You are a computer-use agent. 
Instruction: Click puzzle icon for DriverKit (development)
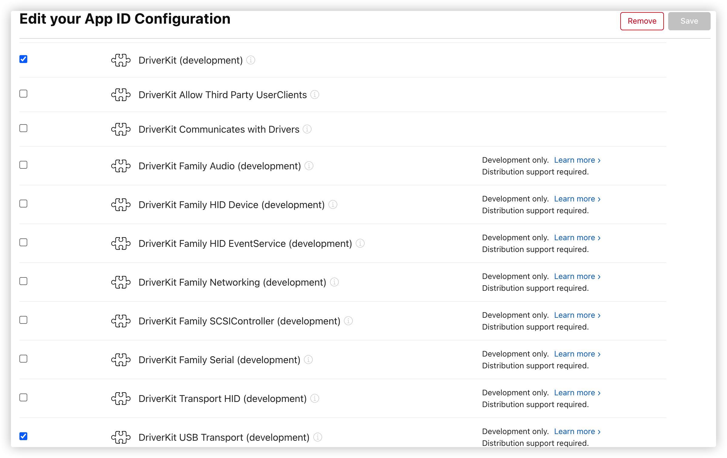[121, 60]
